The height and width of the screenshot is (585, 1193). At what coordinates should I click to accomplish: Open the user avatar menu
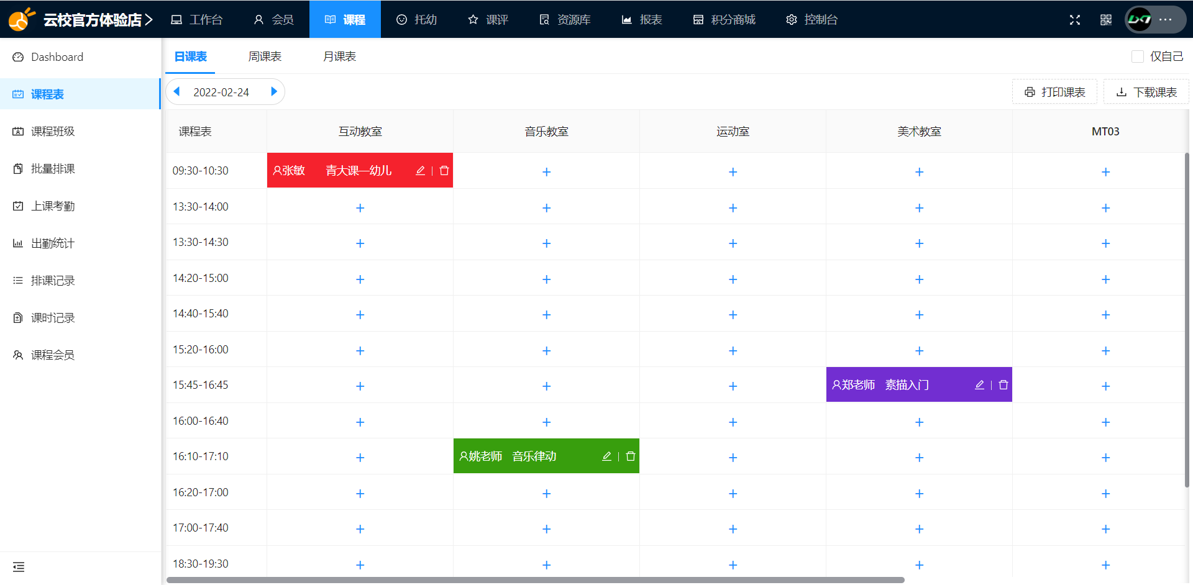[x=1140, y=19]
